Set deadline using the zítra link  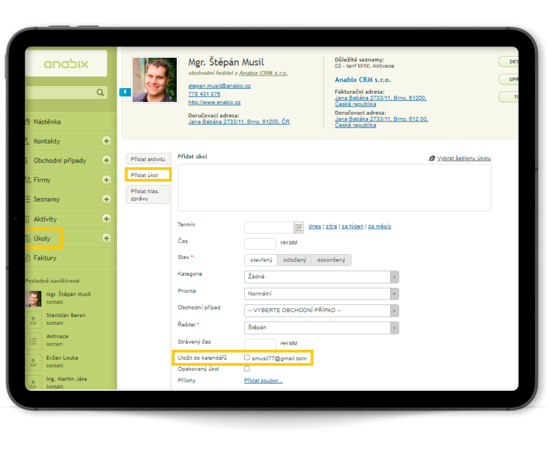point(332,226)
